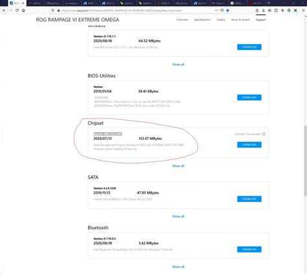Image resolution: width=307 pixels, height=274 pixels.
Task: Click the 38.41 KBytes file size
Action: tap(148, 91)
